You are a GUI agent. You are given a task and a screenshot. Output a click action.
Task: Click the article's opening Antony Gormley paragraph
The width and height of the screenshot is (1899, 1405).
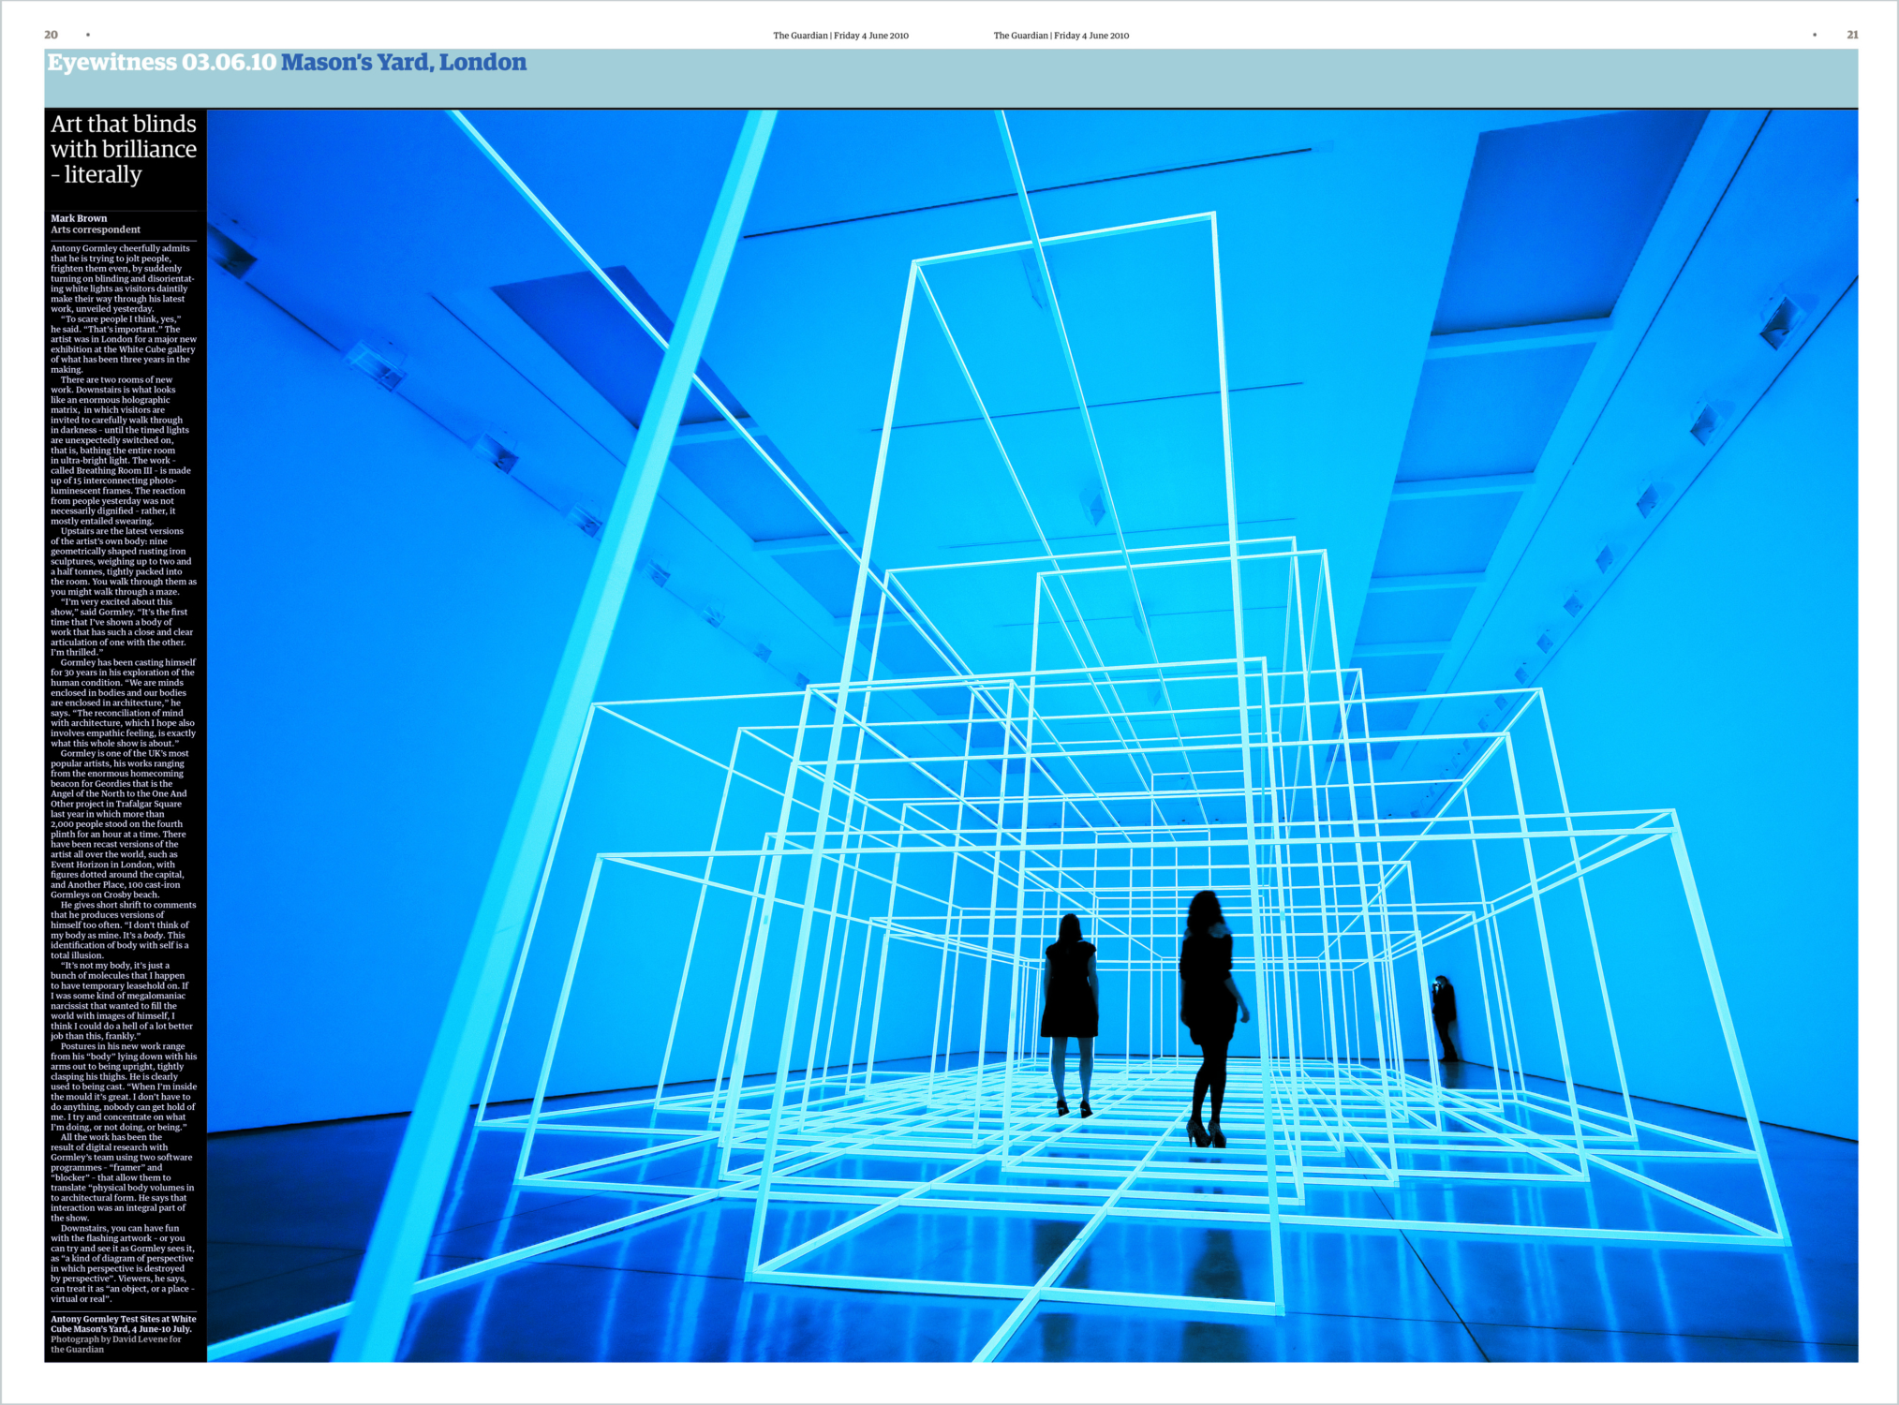(122, 278)
